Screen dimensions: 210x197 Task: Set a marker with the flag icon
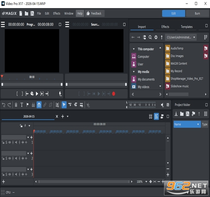[x=28, y=105]
